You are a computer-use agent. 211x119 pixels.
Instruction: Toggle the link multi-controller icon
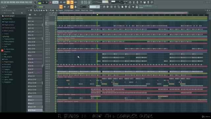[x=72, y=7]
